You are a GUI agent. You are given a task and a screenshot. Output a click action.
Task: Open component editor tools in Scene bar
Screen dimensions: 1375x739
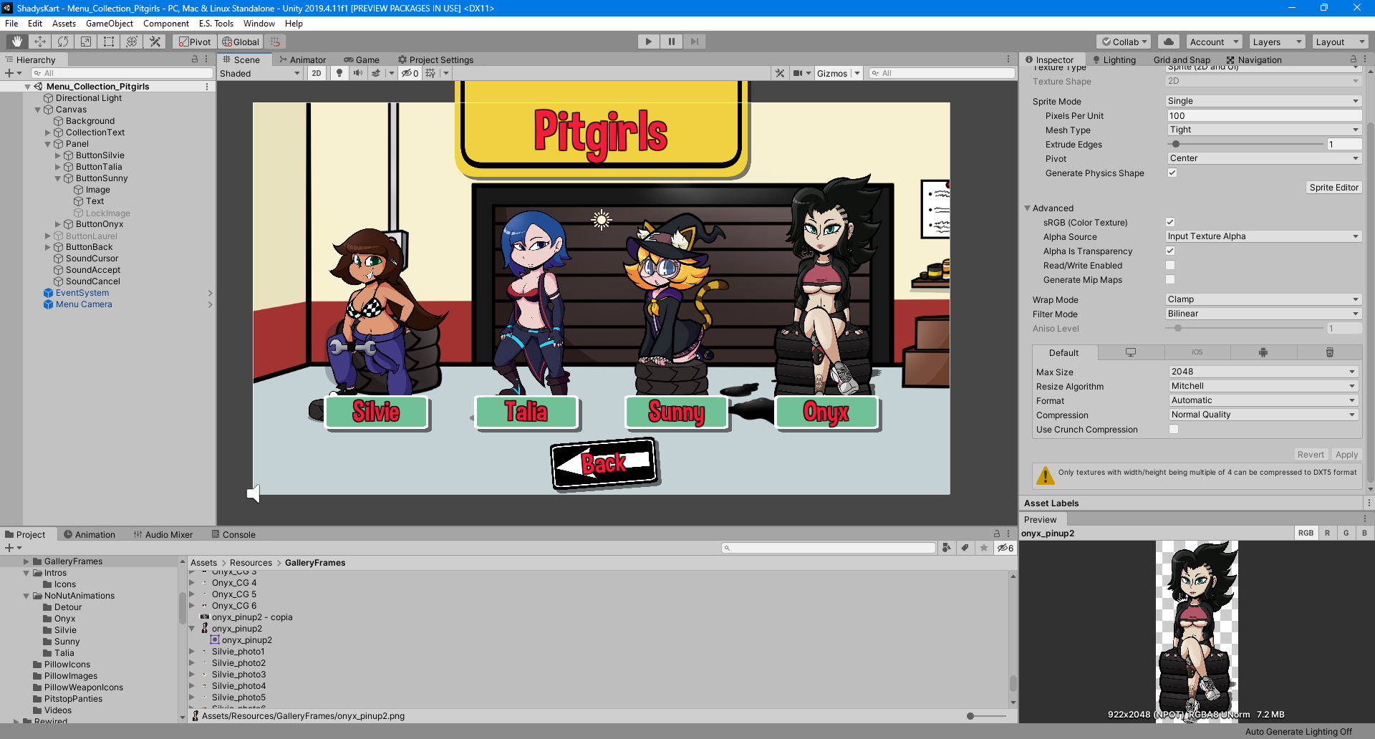coord(780,73)
